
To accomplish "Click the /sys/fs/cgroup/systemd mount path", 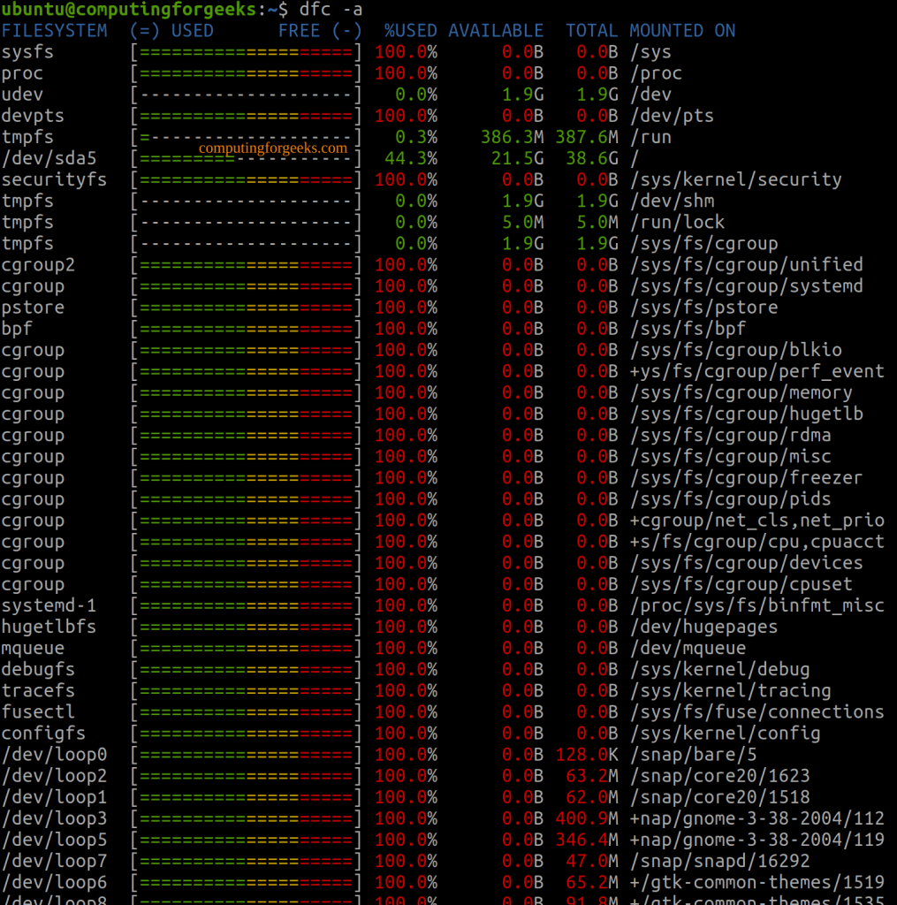I will tap(747, 286).
